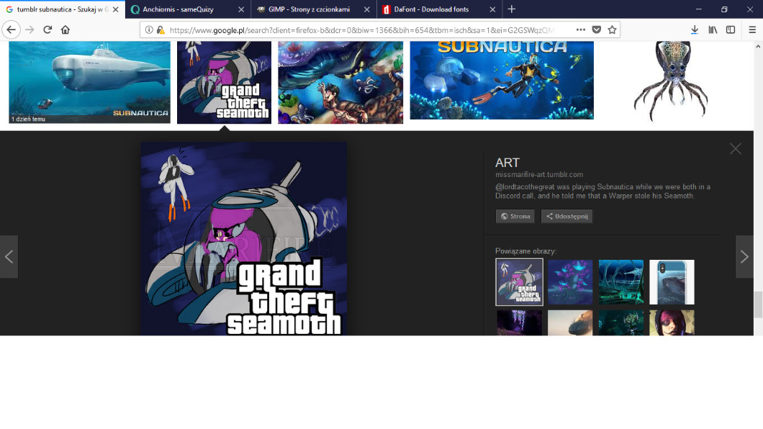Image resolution: width=763 pixels, height=429 pixels.
Task: Toggle the Firefox sidebar view
Action: pos(731,30)
